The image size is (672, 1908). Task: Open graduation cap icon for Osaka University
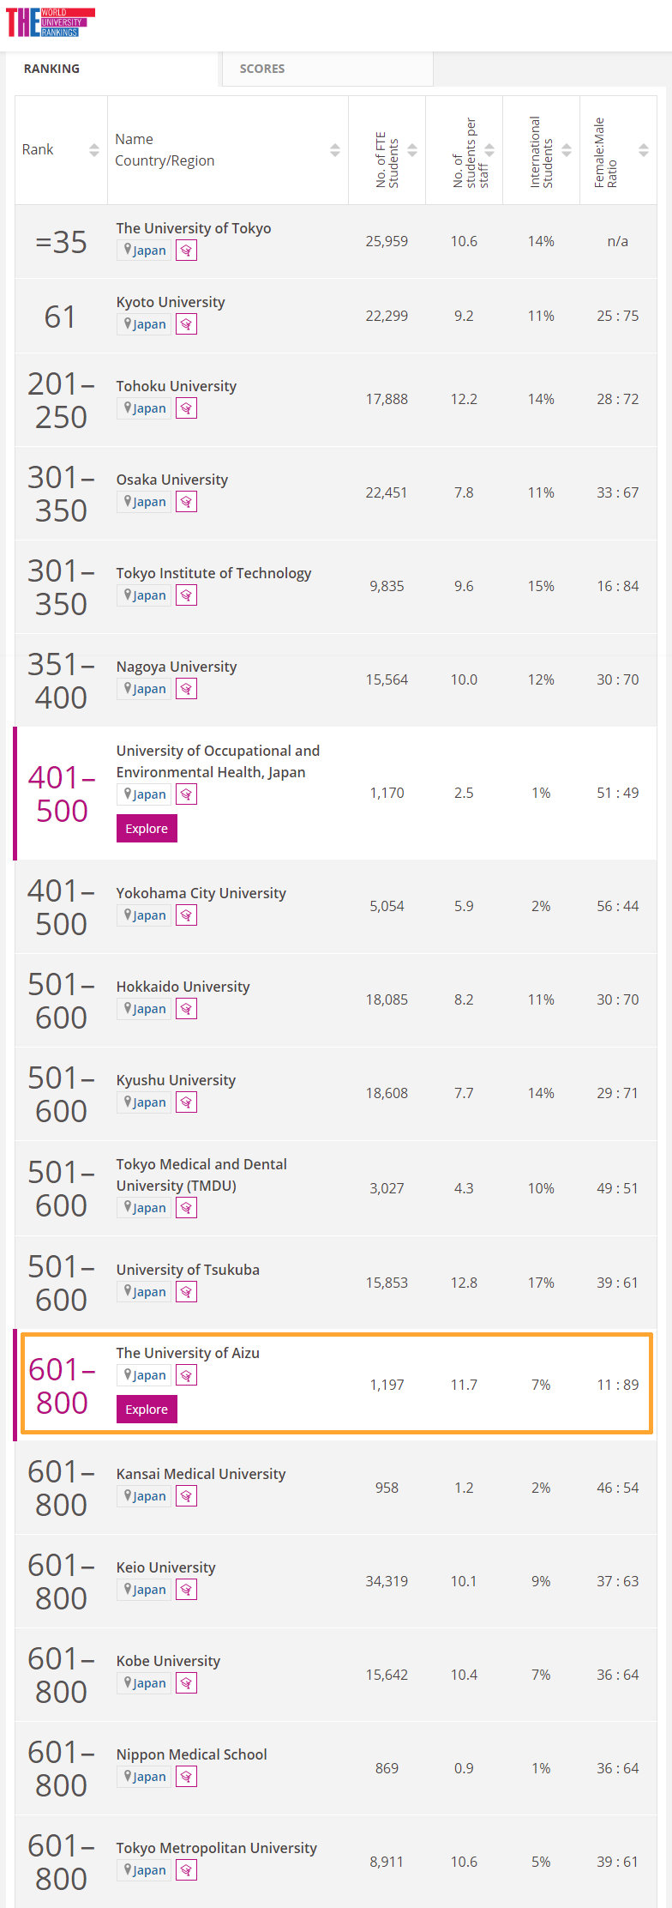186,502
